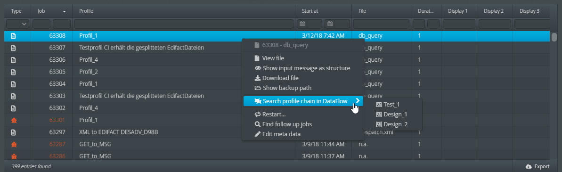Expand Search profile chain in DataFlow submenu arrow

click(358, 101)
